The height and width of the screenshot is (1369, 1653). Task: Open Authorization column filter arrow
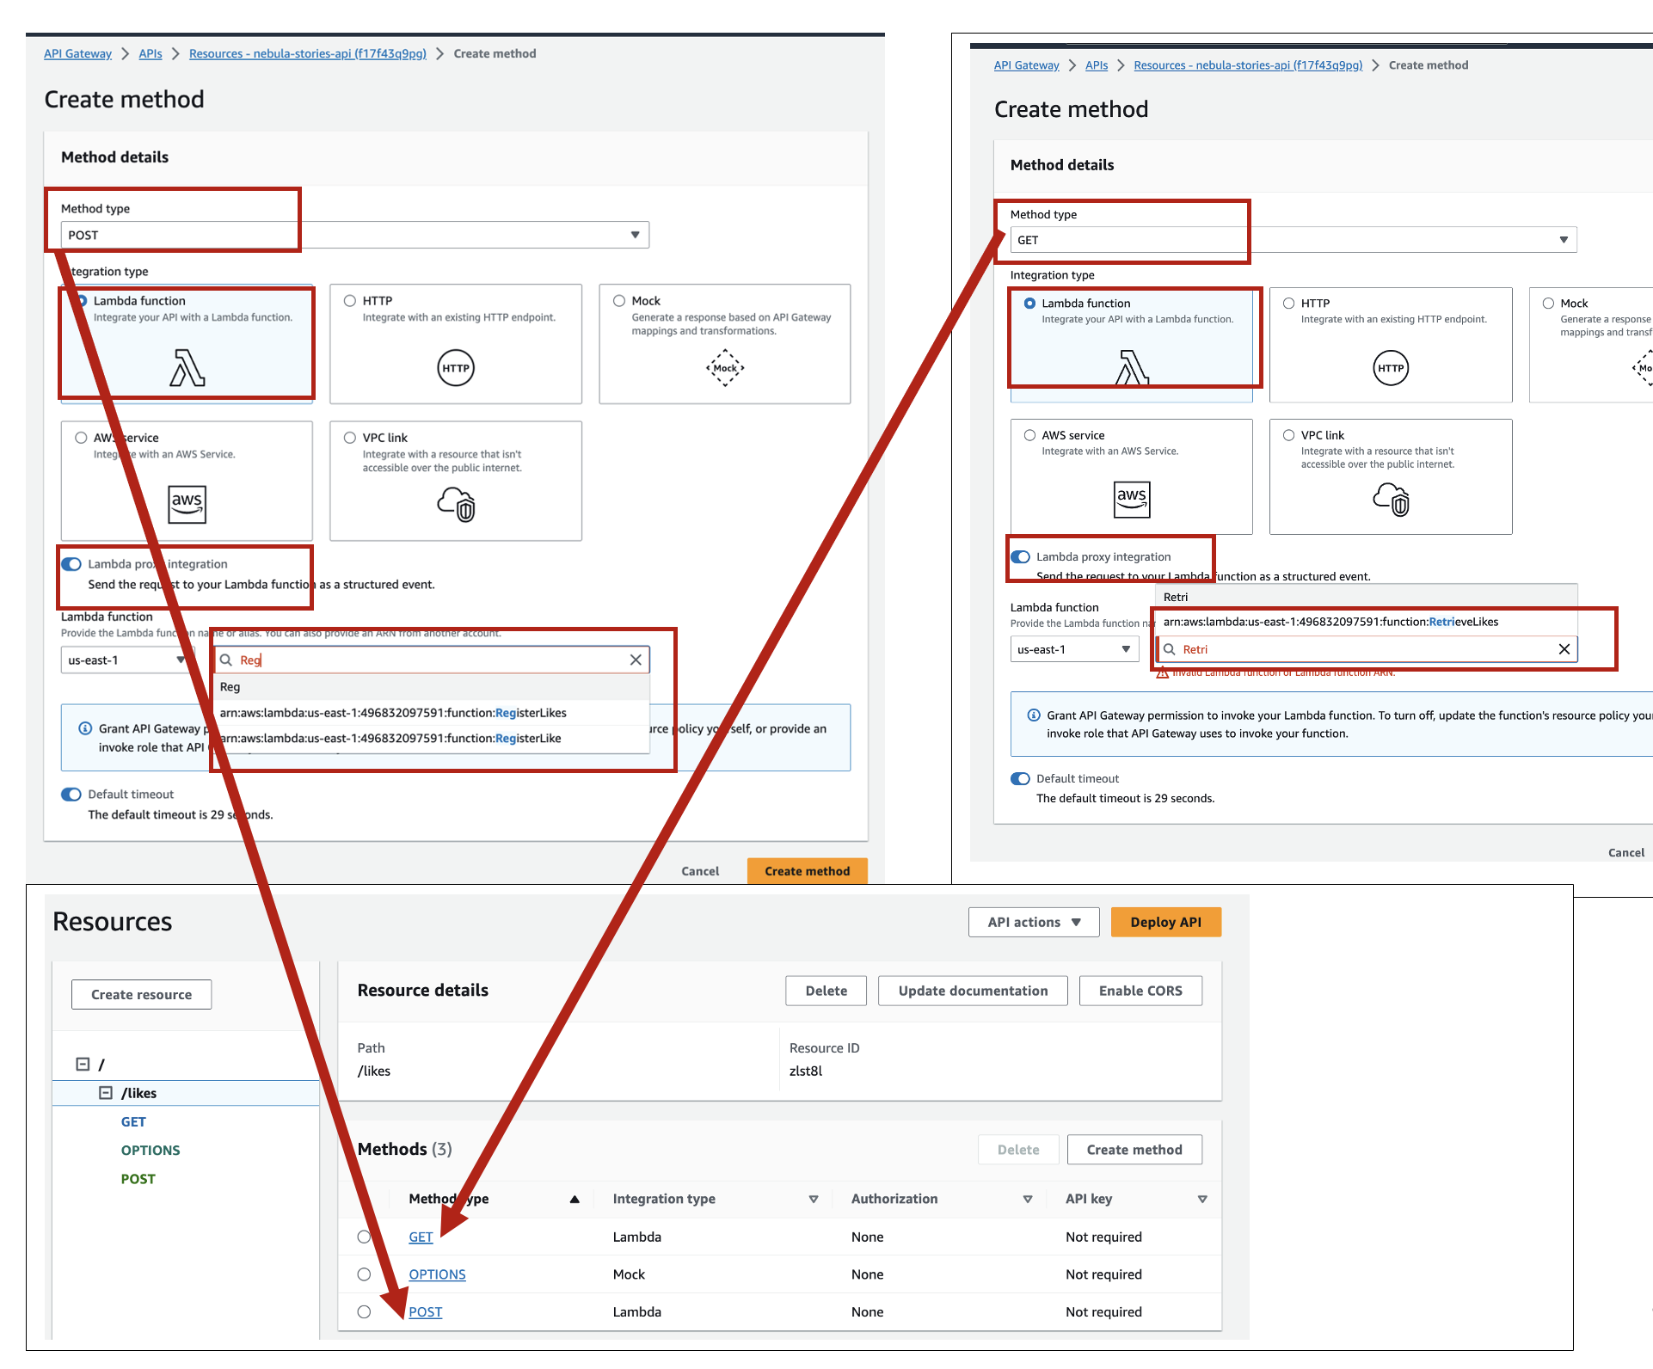tap(1028, 1199)
